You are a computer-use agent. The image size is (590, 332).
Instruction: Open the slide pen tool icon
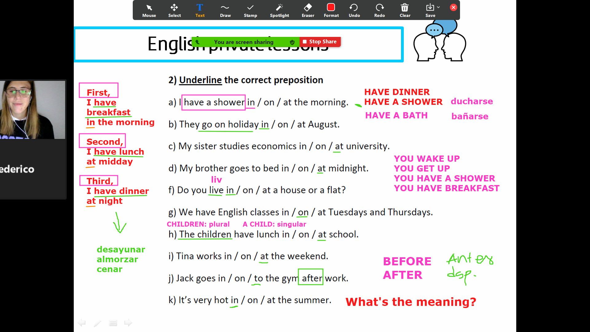[97, 323]
